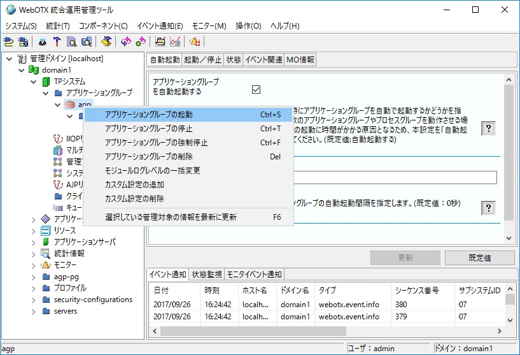The image size is (520, 355).
Task: Choose アプリケーショングループの削除 menu entry
Action: 188,156
